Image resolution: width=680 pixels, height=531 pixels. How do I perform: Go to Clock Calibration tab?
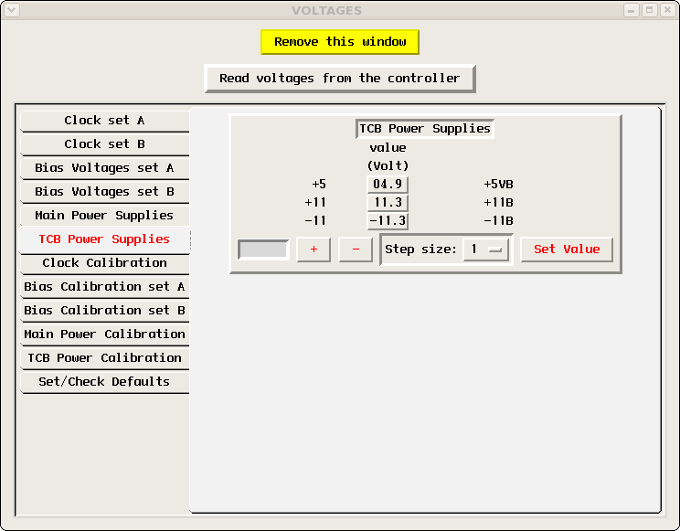tap(104, 263)
